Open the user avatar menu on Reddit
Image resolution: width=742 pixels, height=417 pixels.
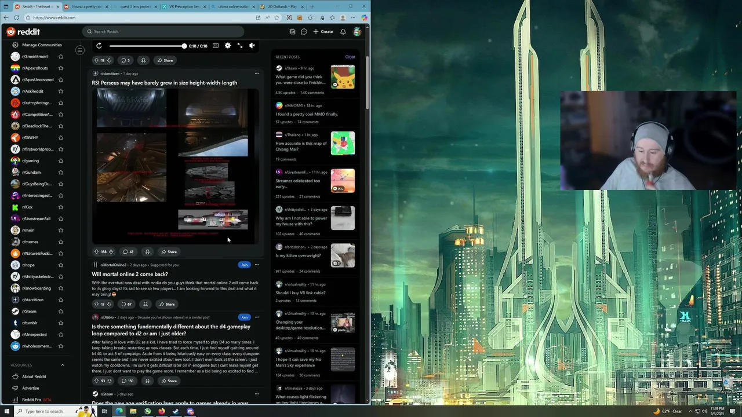click(357, 32)
